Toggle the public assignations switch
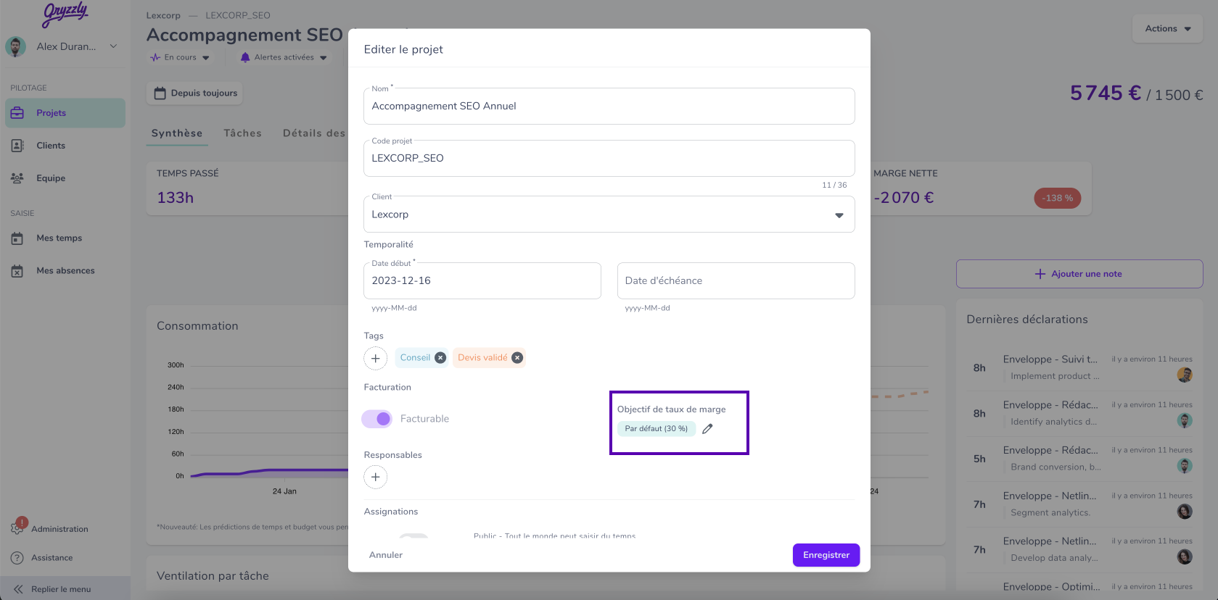 point(413,536)
